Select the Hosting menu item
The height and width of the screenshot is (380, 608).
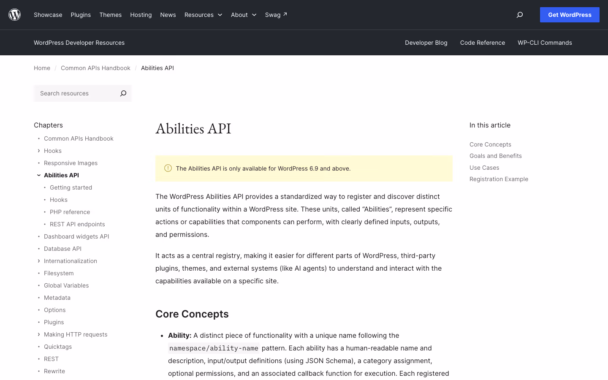click(141, 15)
